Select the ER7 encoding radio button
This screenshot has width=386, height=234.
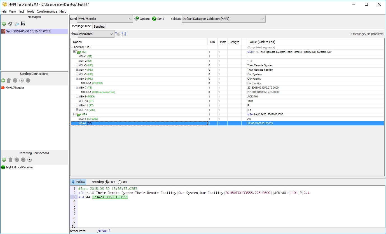108,182
